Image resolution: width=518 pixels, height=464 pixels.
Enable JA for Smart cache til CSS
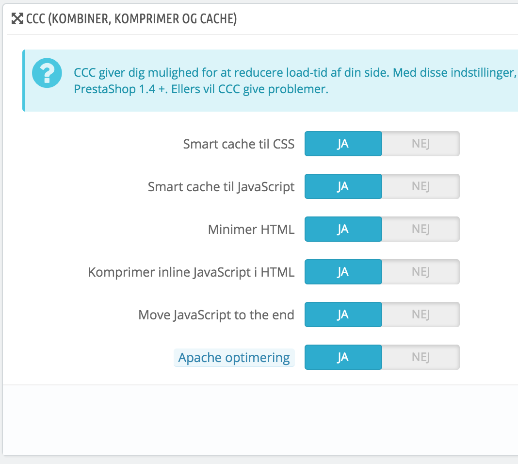[x=343, y=144]
